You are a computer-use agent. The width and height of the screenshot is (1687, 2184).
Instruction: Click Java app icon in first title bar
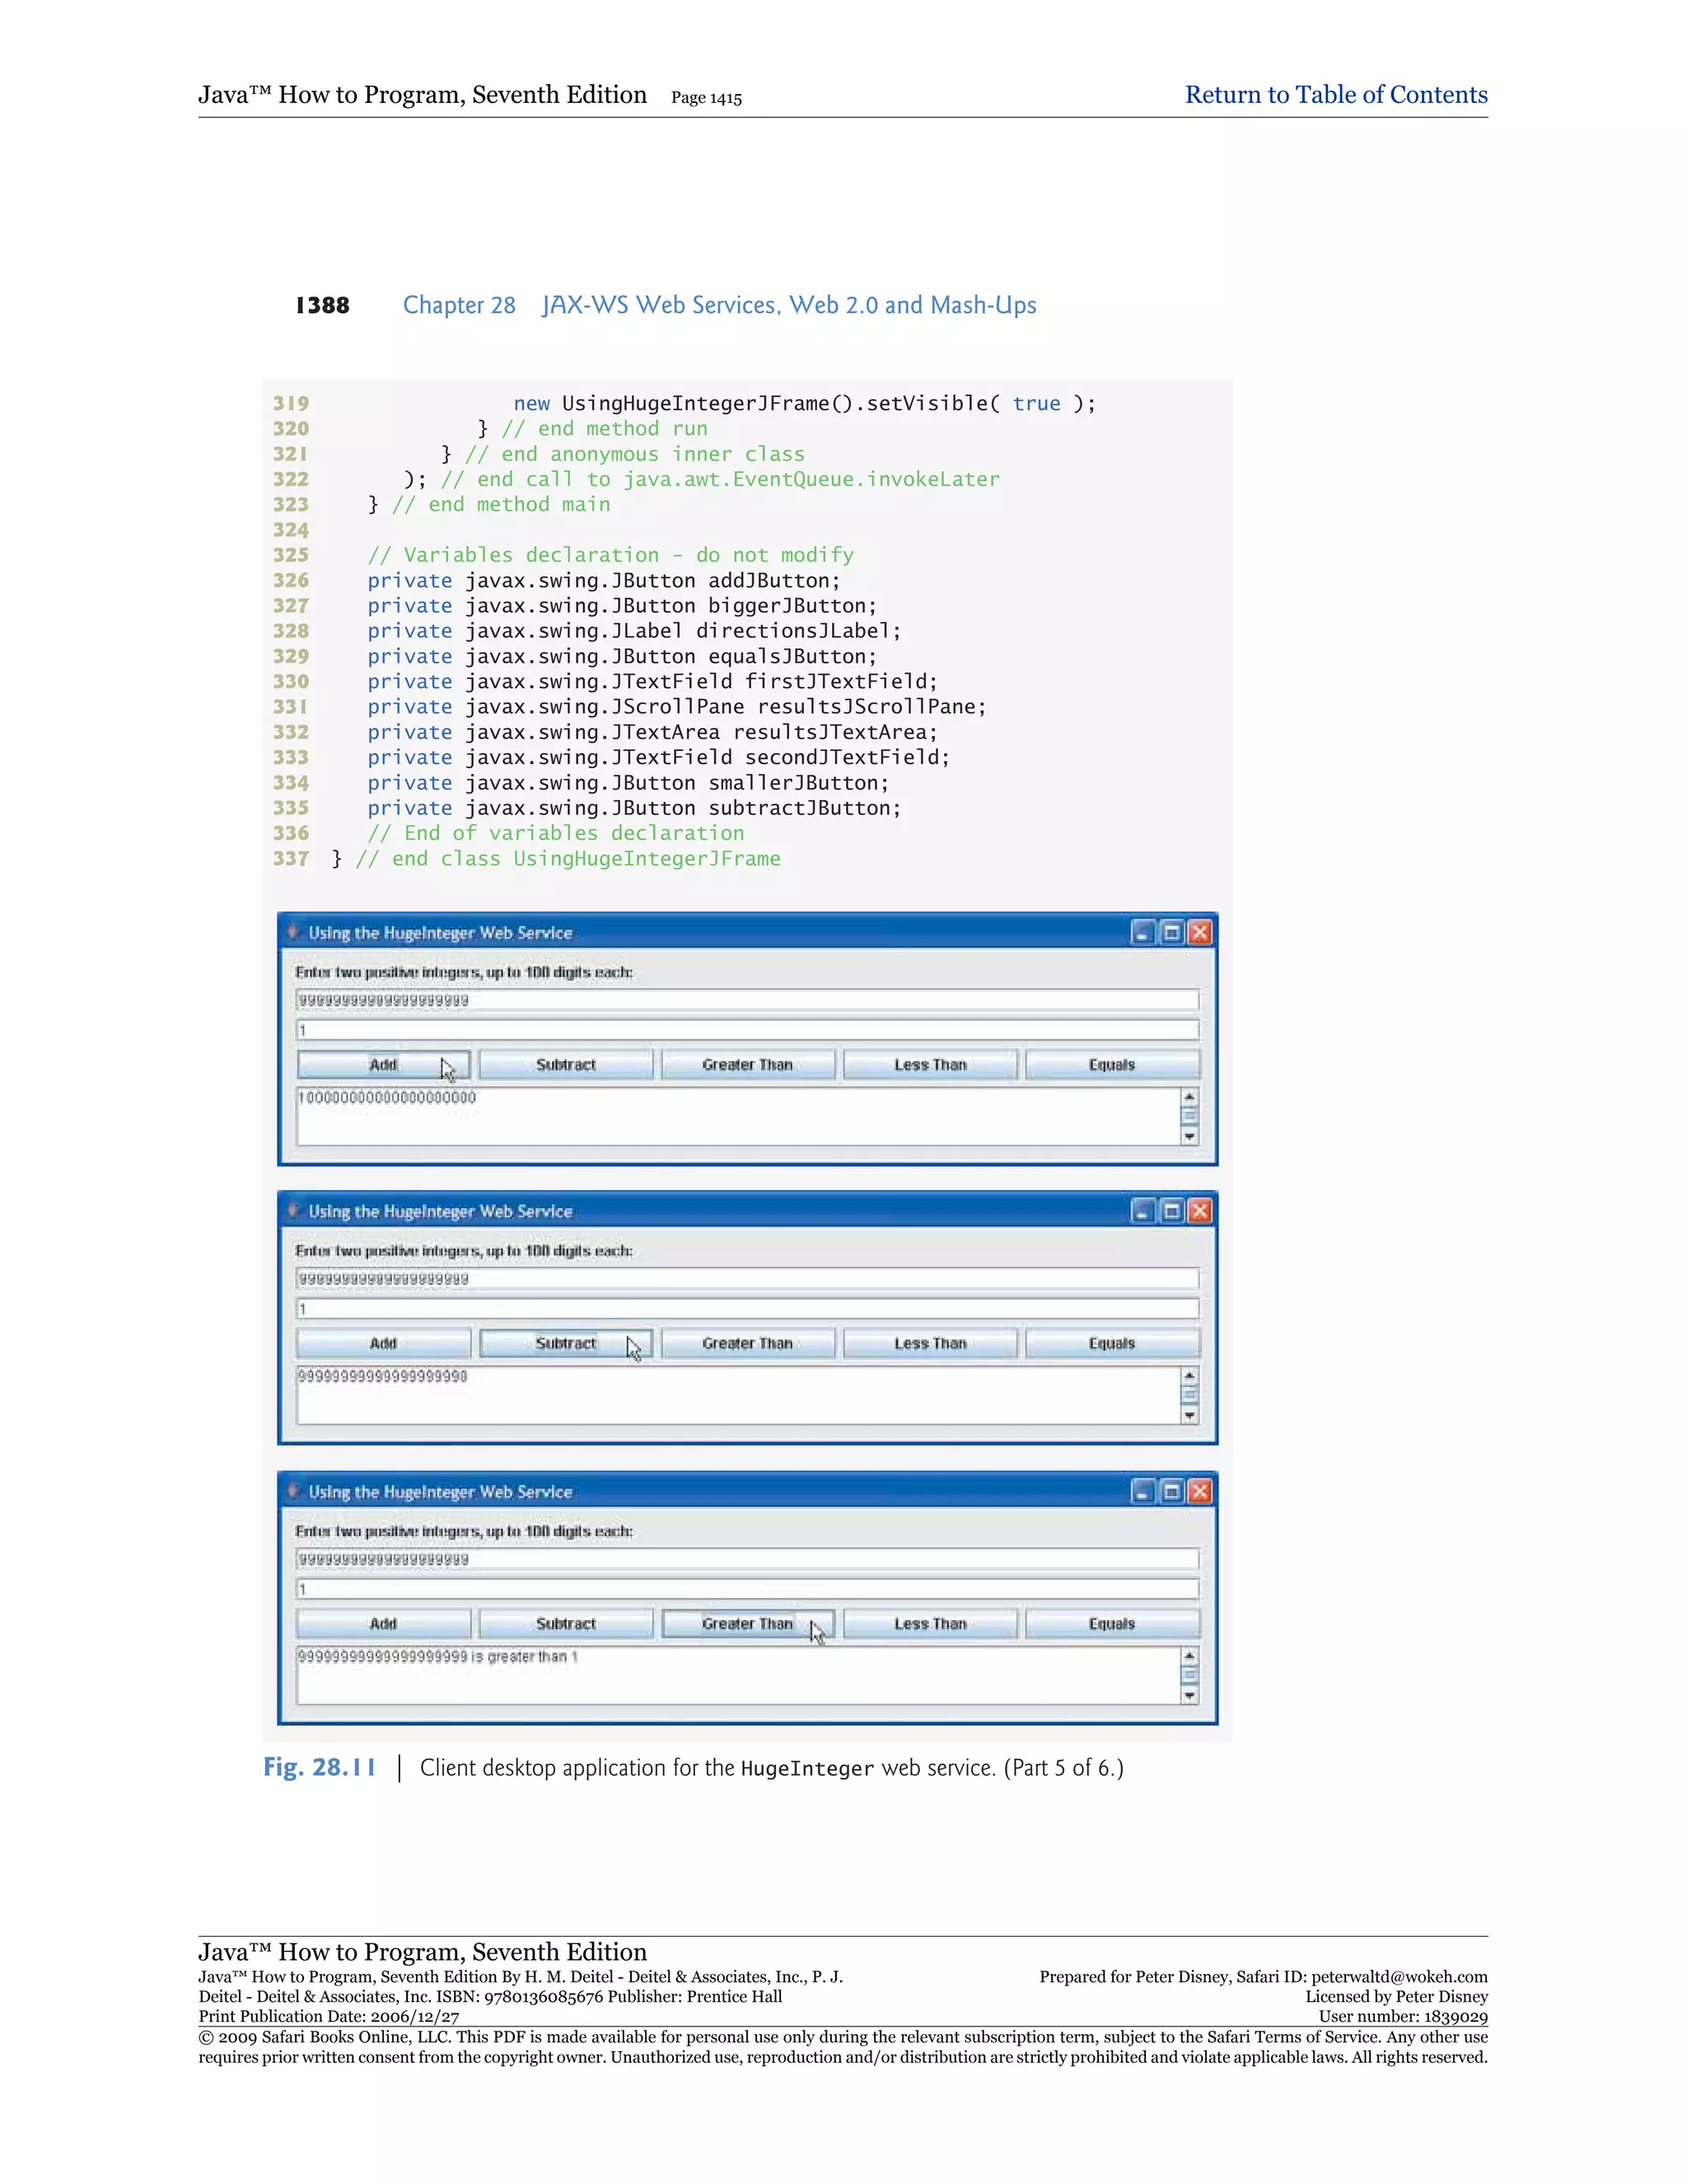(292, 932)
